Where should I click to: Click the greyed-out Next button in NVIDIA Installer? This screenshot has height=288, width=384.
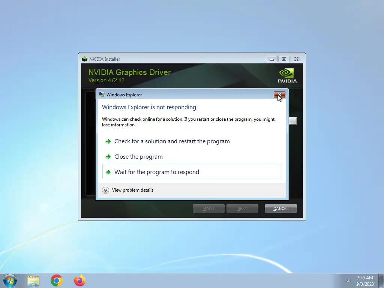[242, 208]
